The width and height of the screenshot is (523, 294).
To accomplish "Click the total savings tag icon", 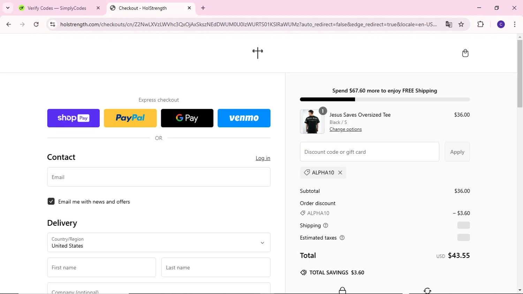I will coord(303,273).
